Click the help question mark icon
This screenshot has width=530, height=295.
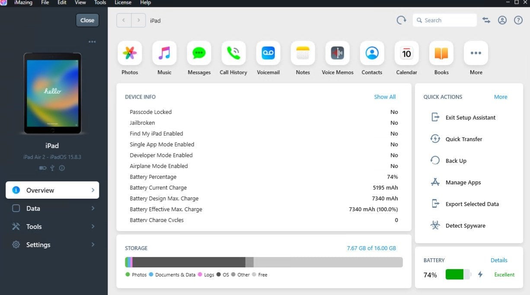[518, 20]
